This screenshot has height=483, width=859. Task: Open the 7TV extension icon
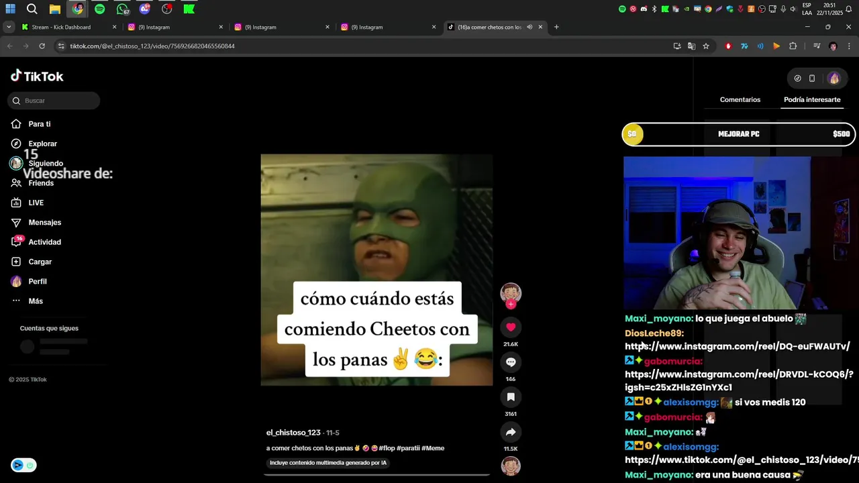(x=744, y=46)
